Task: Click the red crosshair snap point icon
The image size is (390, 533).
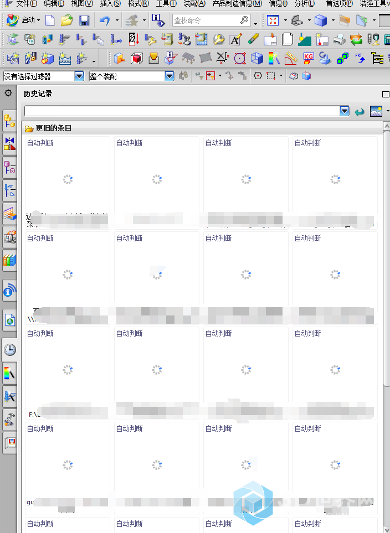Action: click(x=211, y=76)
